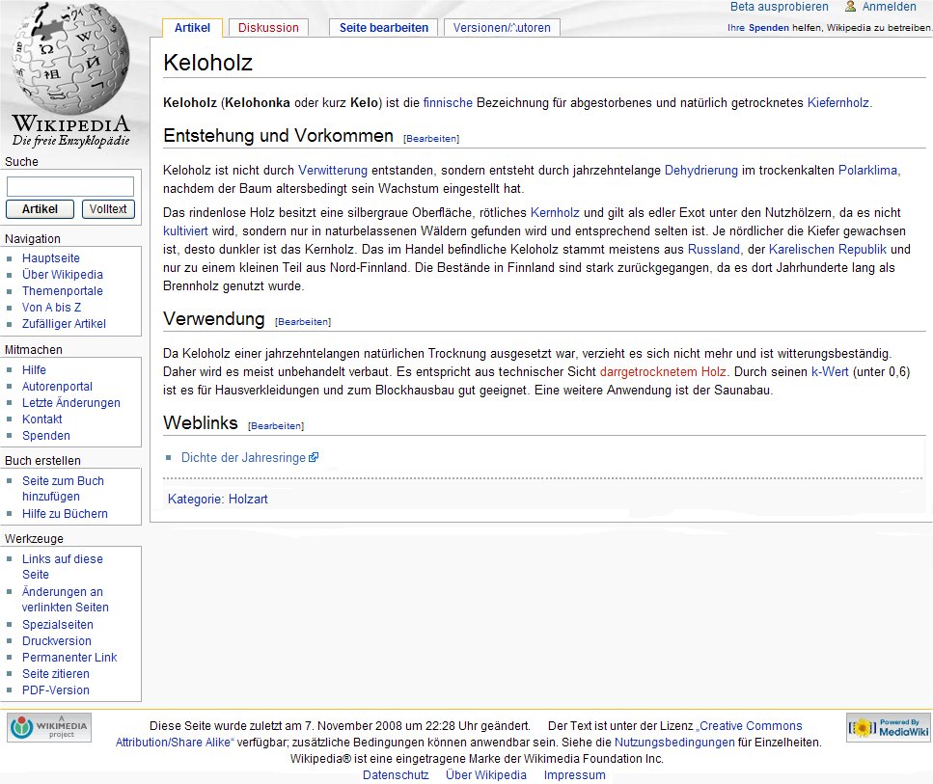The image size is (933, 784).
Task: Open the Karelischen Republik link
Action: pyautogui.click(x=827, y=250)
